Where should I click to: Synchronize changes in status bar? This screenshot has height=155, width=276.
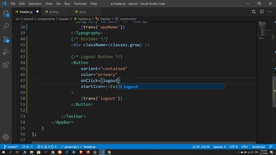[28, 147]
